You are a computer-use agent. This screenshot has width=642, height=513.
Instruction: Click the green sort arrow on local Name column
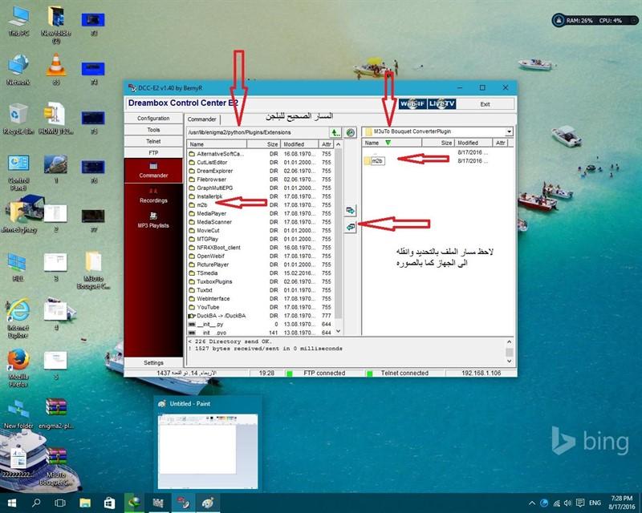(388, 143)
